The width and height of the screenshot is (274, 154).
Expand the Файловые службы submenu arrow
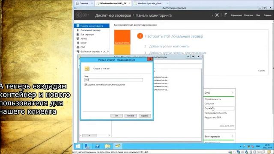pyautogui.click(x=108, y=51)
